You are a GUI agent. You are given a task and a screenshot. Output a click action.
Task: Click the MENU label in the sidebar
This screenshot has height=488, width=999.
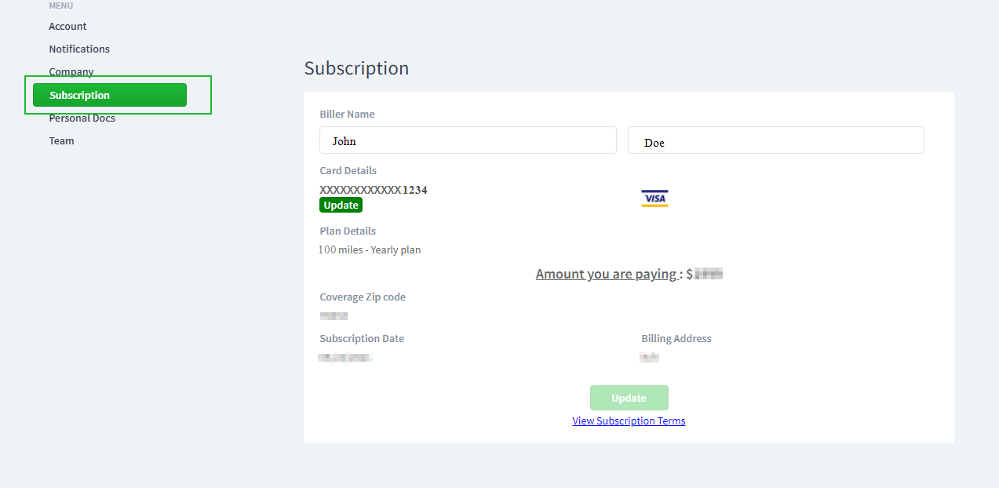tap(60, 5)
